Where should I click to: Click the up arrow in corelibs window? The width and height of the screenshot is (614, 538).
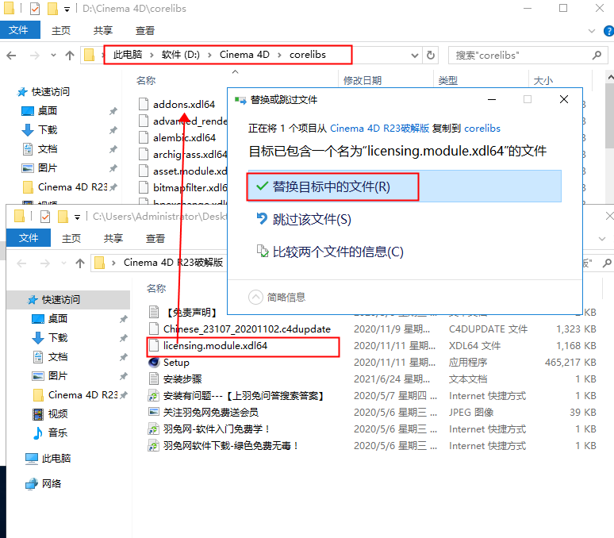(x=71, y=56)
